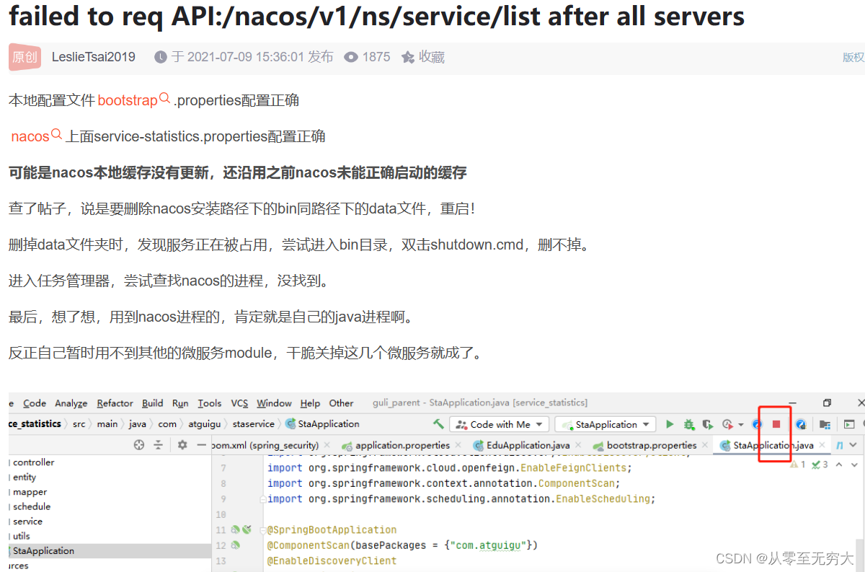Image resolution: width=865 pixels, height=572 pixels.
Task: Stop the running StaApplication process
Action: [777, 424]
